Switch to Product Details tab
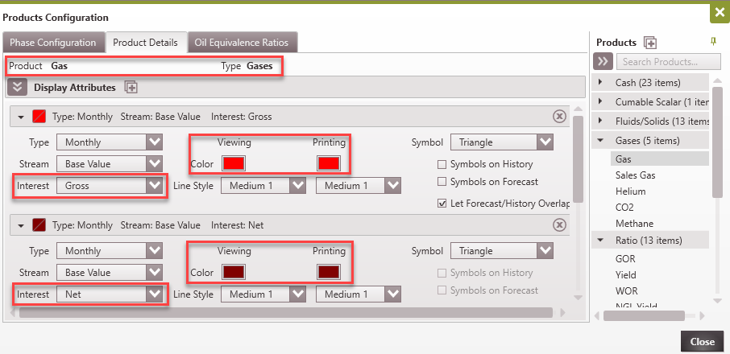Screen dimensions: 730x354 click(x=146, y=43)
